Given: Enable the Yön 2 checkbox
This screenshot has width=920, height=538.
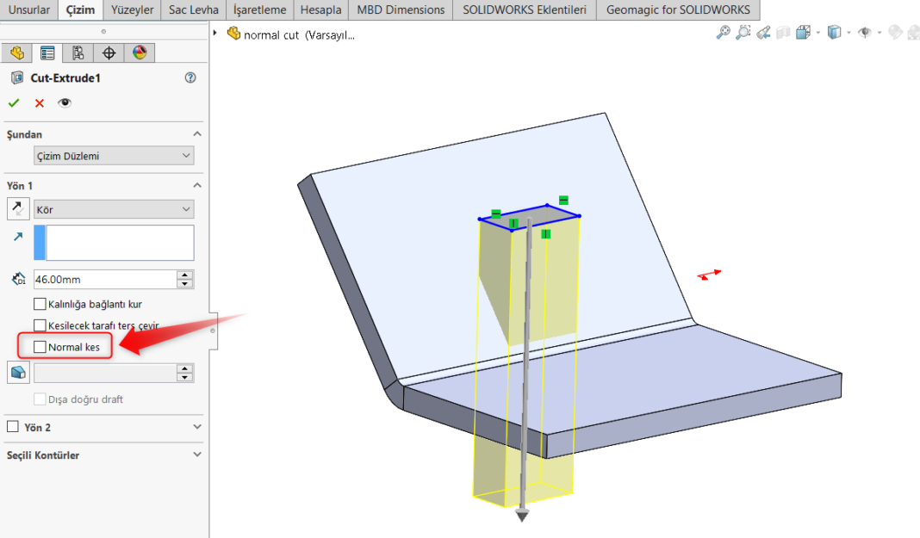Looking at the screenshot, I should (x=12, y=427).
